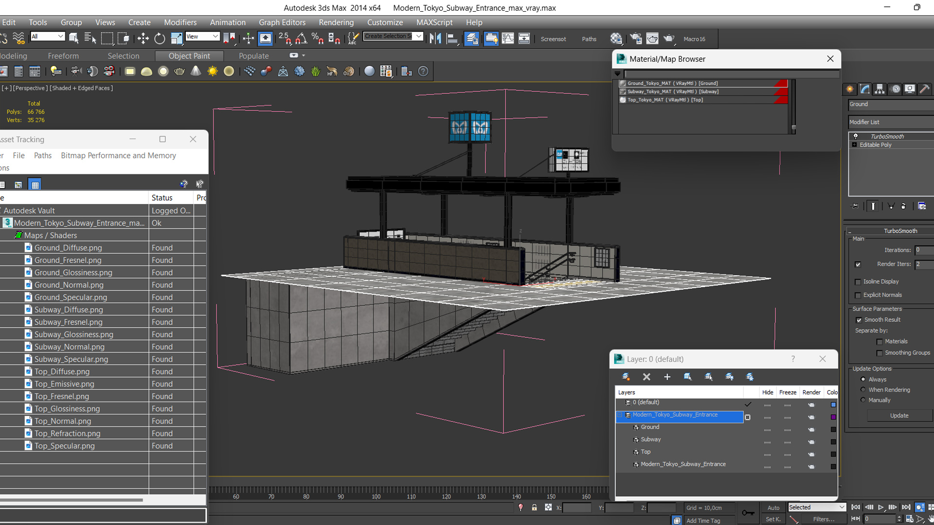Click the cone primitive icon
The width and height of the screenshot is (934, 525).
(196, 71)
